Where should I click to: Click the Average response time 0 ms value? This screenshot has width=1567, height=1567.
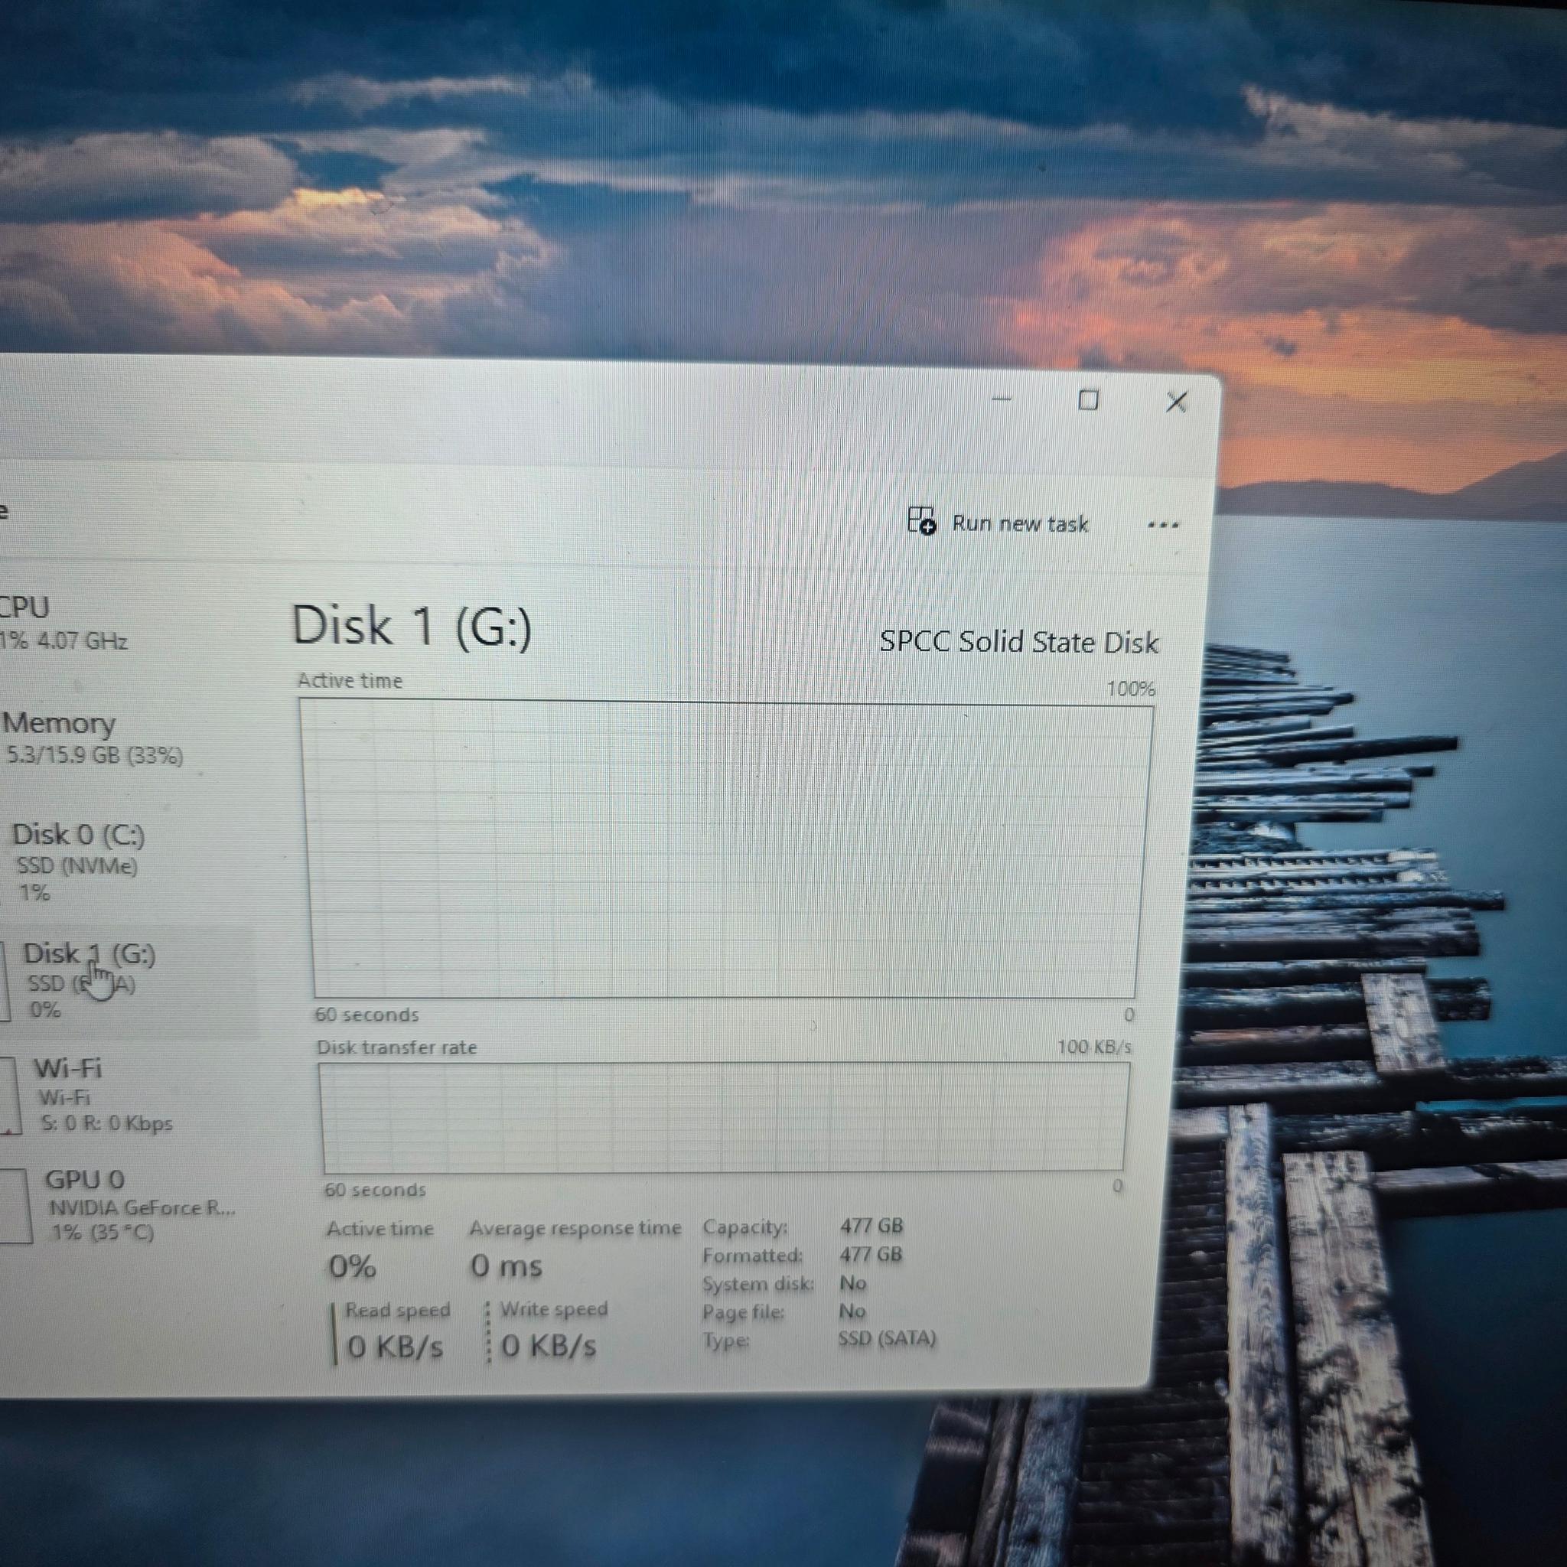click(506, 1266)
